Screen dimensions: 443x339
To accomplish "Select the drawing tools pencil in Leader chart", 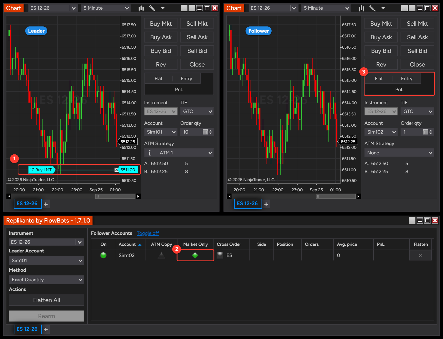I will (x=152, y=8).
